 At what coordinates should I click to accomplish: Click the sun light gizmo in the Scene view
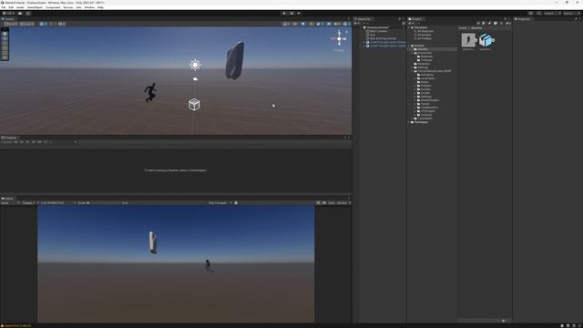195,65
